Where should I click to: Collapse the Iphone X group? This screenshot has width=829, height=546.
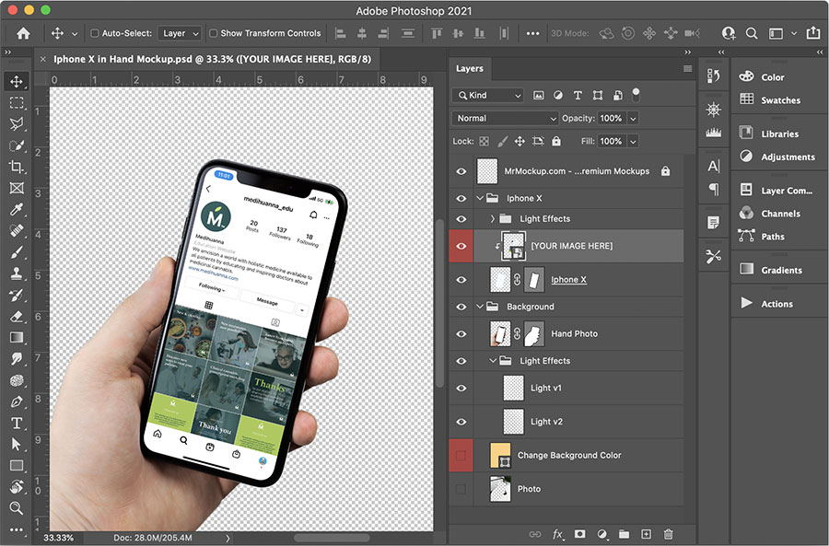pos(480,198)
